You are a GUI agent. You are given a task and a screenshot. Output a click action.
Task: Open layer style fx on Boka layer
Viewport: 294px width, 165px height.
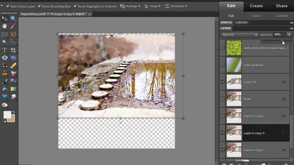tap(283, 99)
